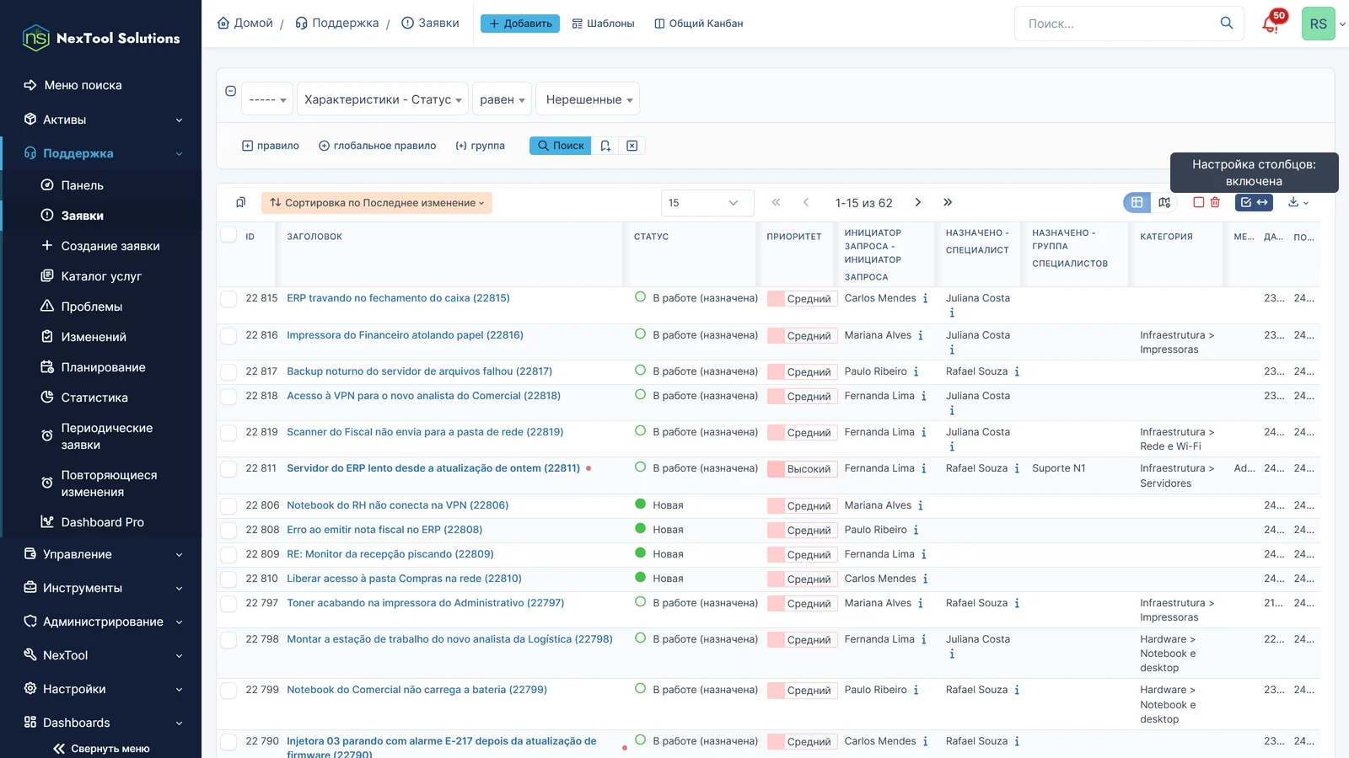Open the Нерешенные value dropdown
This screenshot has height=758, width=1349.
coord(588,99)
